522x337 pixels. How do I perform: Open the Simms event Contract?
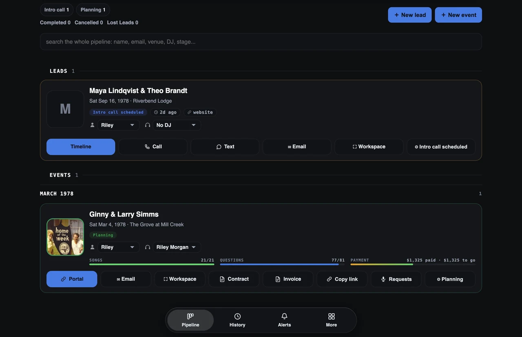click(x=234, y=279)
